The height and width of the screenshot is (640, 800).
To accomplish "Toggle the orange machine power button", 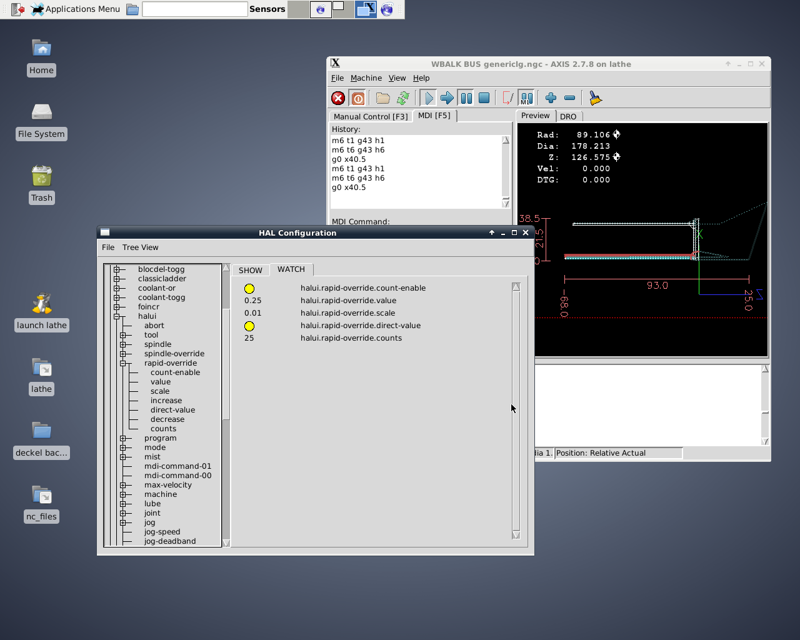I will pyautogui.click(x=357, y=98).
